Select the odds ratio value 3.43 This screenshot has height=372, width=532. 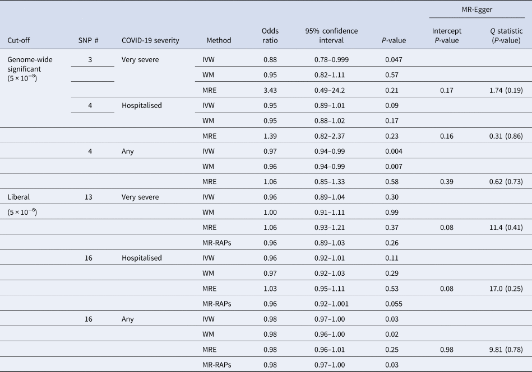[270, 90]
